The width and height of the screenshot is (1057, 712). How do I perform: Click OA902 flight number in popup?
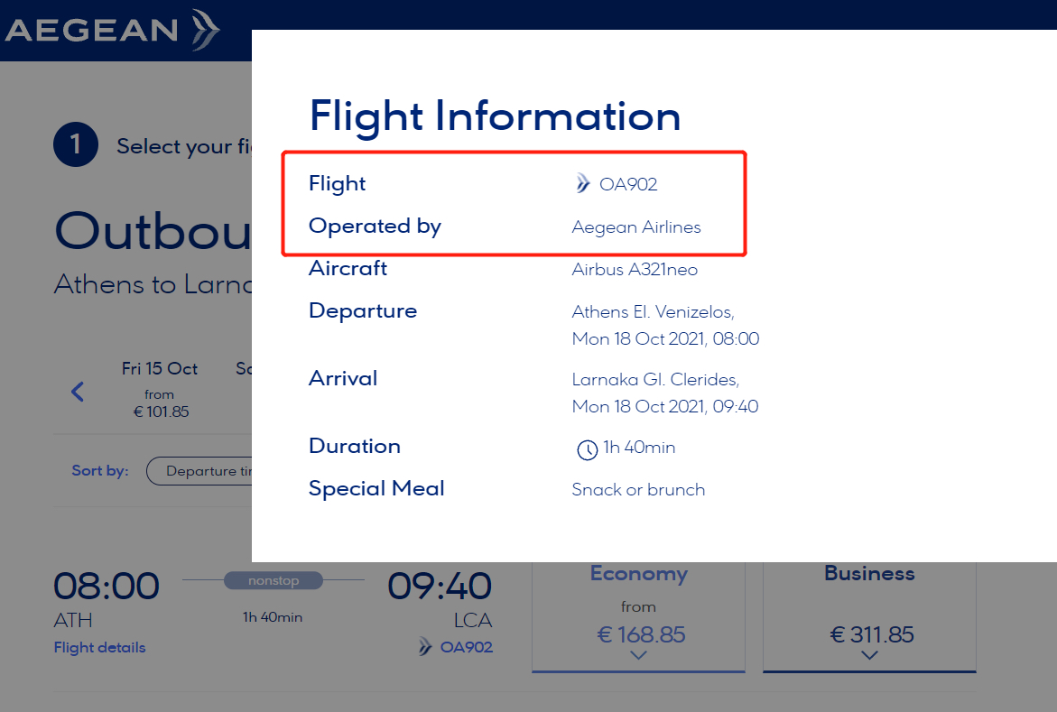[x=628, y=184]
